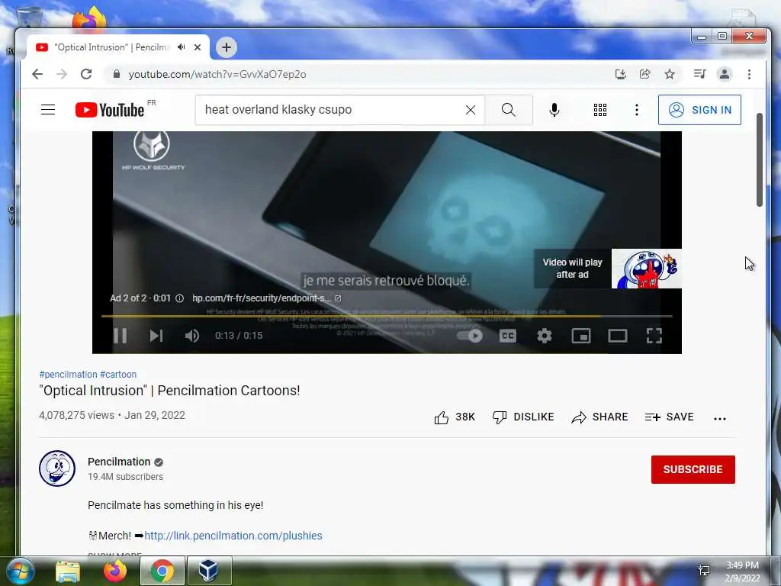The width and height of the screenshot is (781, 586).
Task: Toggle closed captions (CC)
Action: point(507,336)
